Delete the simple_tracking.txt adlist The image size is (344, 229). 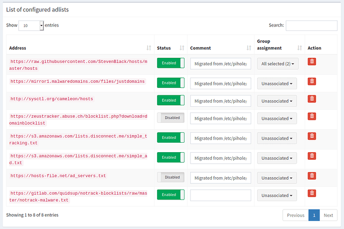pyautogui.click(x=312, y=136)
